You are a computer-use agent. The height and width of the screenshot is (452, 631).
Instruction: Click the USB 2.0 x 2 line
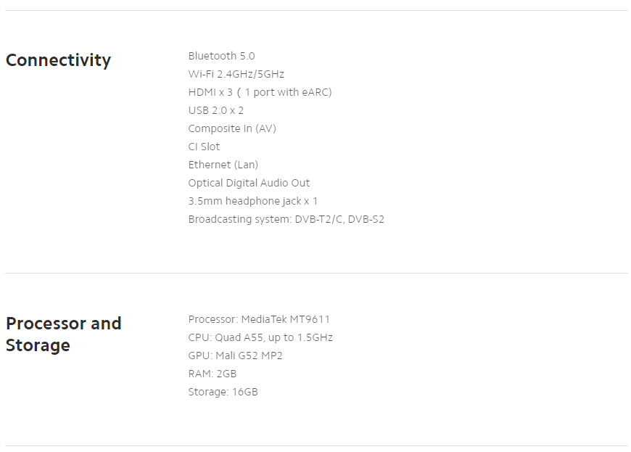215,110
